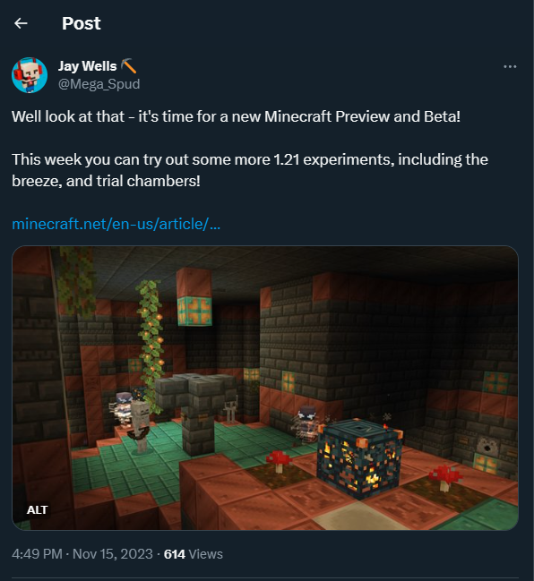534x581 pixels.
Task: Click the glowing trial spawner block in image
Action: tap(359, 457)
